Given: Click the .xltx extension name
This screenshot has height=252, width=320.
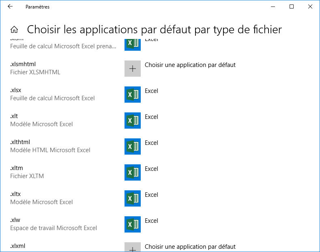Looking at the screenshot, I should (x=15, y=194).
